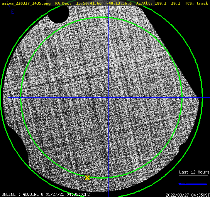
Task: Click the crosshair center intersection
Action: 108,98
